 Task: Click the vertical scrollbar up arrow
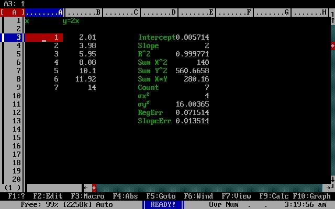click(333, 21)
